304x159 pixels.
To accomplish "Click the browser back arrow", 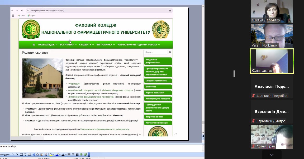I will pyautogui.click(x=12, y=11).
